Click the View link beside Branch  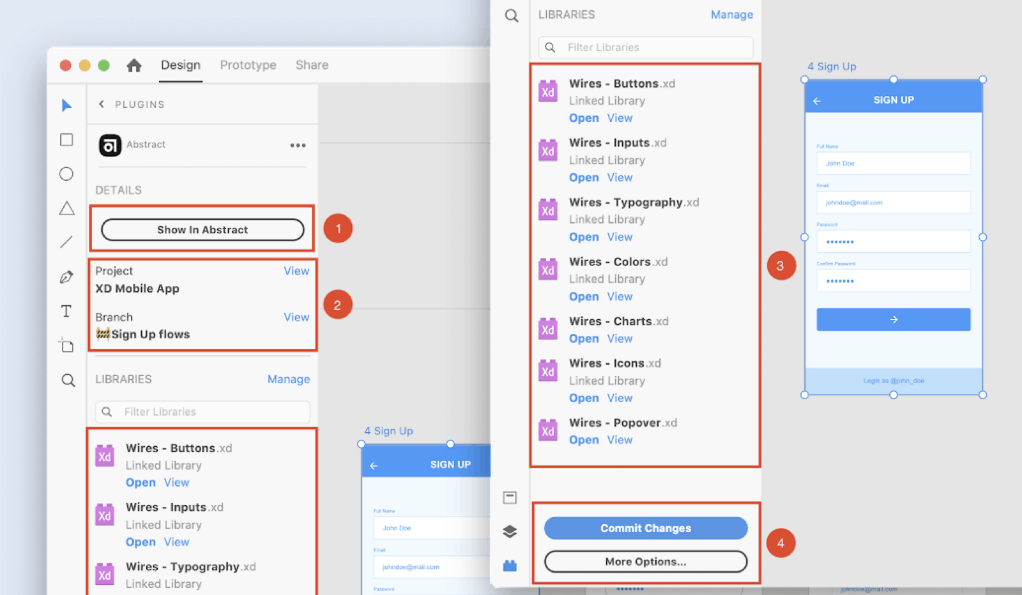pos(296,317)
